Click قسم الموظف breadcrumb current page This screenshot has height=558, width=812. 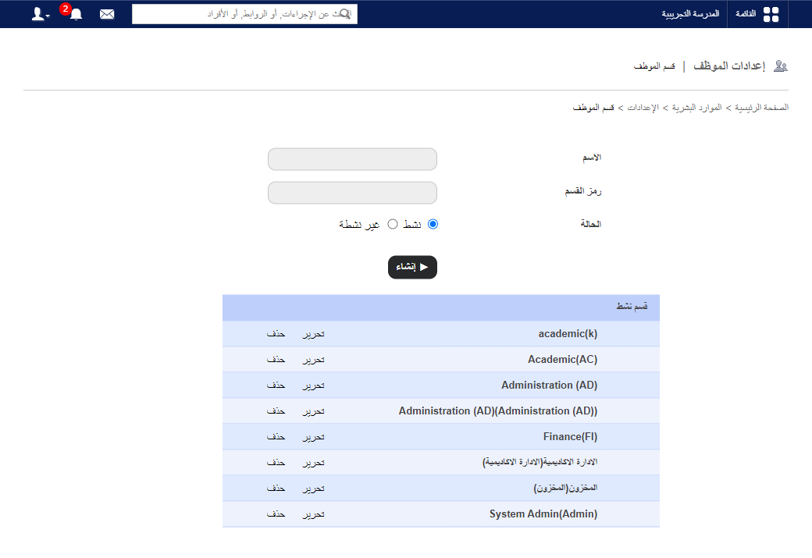click(x=593, y=108)
